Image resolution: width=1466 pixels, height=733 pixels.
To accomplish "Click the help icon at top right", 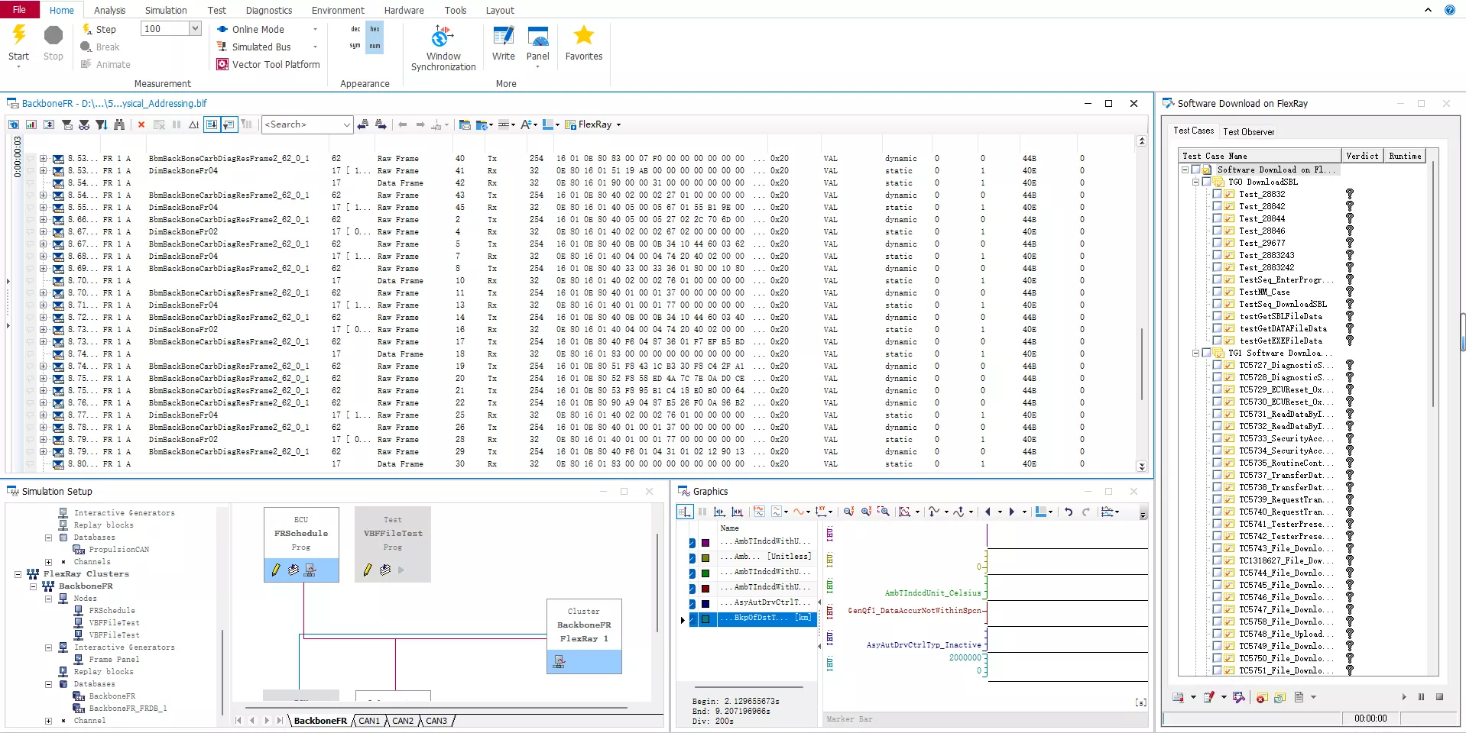I will coord(1449,10).
